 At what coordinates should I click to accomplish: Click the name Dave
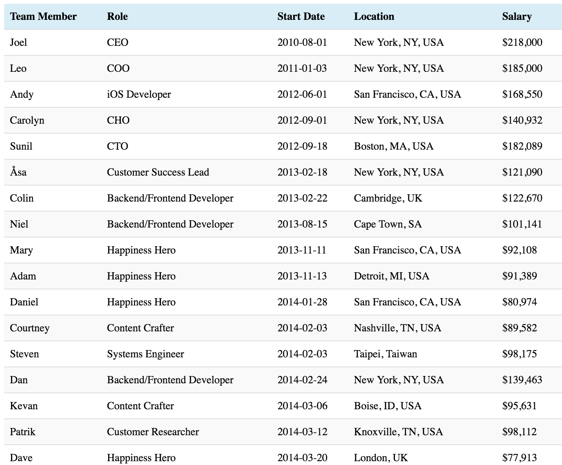(21, 458)
